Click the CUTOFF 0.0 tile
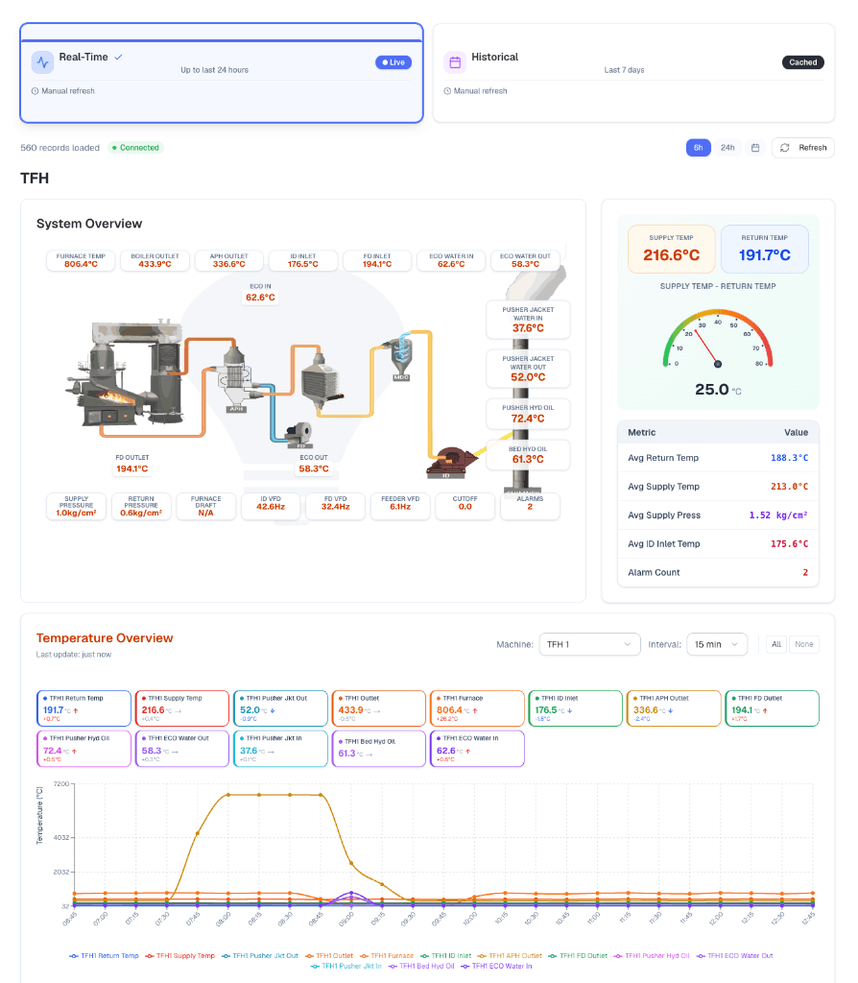This screenshot has width=858, height=983. pos(465,506)
